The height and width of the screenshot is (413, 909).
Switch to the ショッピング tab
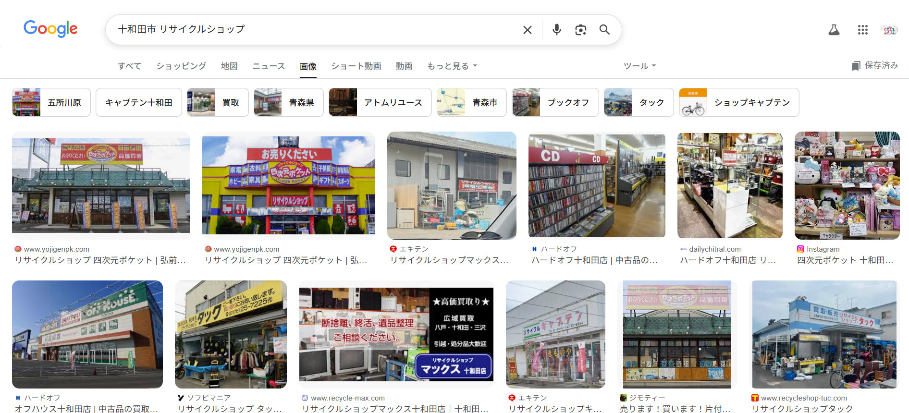click(x=181, y=66)
